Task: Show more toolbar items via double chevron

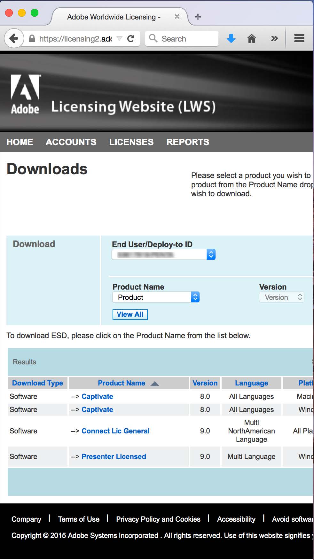Action: (274, 39)
